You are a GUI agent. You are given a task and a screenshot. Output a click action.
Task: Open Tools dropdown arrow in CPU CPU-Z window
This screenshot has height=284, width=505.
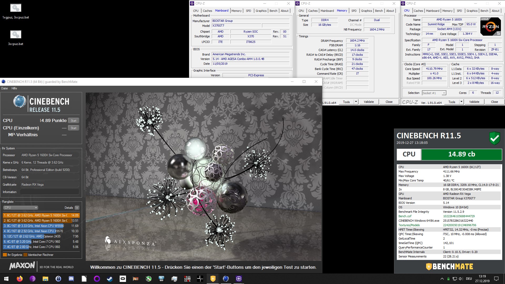(461, 102)
